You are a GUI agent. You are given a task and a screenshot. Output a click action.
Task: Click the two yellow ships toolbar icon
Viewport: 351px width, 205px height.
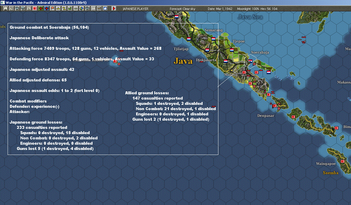coord(64,8)
